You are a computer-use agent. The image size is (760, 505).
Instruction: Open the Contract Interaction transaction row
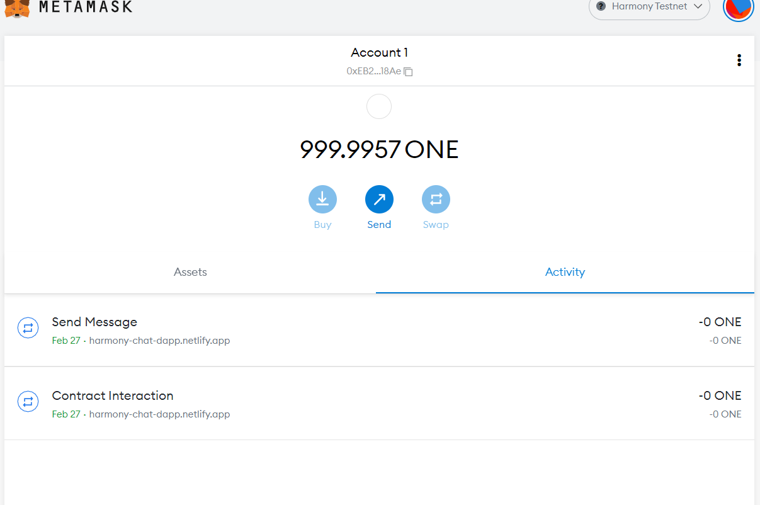(x=379, y=404)
